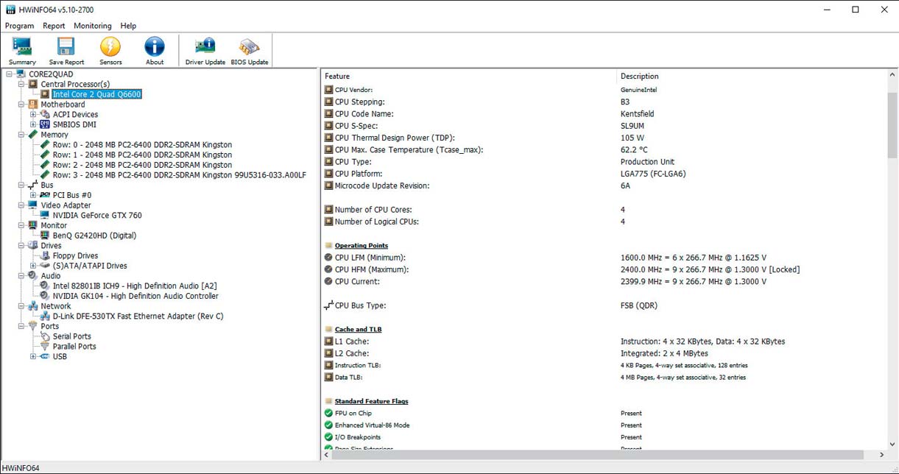Click scrollbar down arrow in details pane
Screen dimensions: 899x474
point(892,444)
